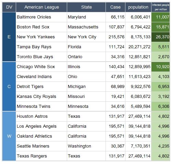Click the New York Yankees cell
Image resolution: width=172 pixels, height=164 pixels.
pos(41,37)
